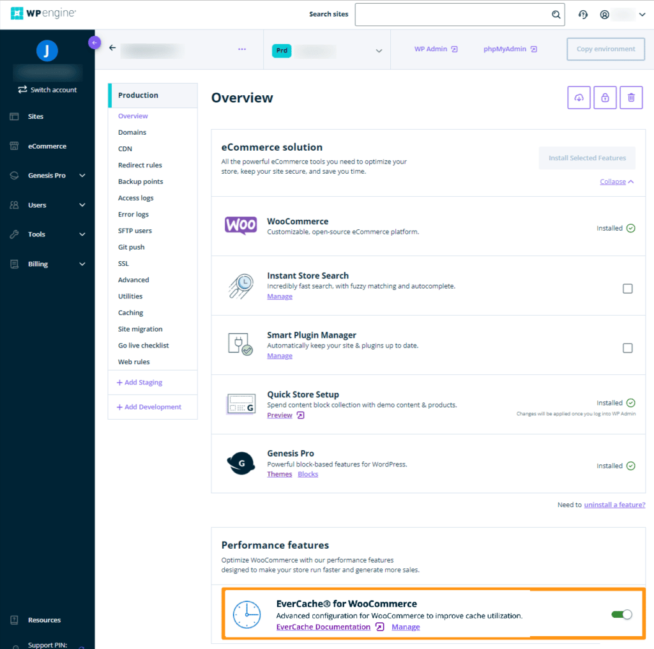The height and width of the screenshot is (649, 654).
Task: Open the Prd environment dropdown
Action: click(379, 51)
